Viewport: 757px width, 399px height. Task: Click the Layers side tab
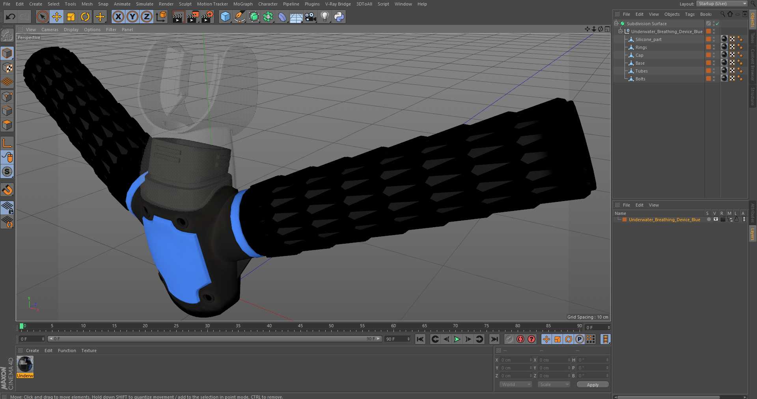click(x=753, y=234)
